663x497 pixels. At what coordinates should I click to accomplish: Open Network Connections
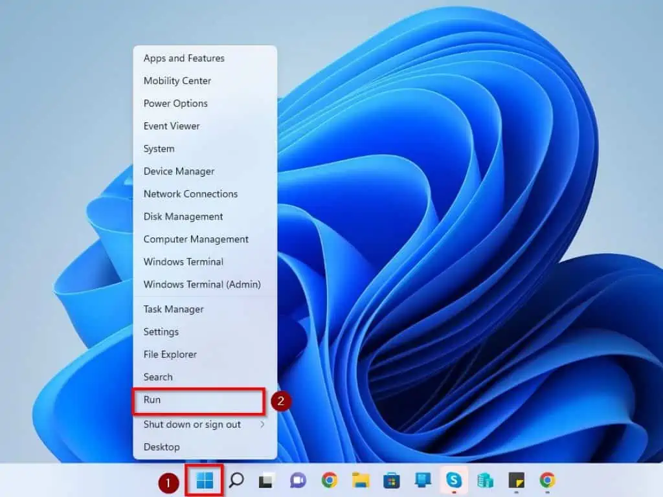pyautogui.click(x=190, y=193)
